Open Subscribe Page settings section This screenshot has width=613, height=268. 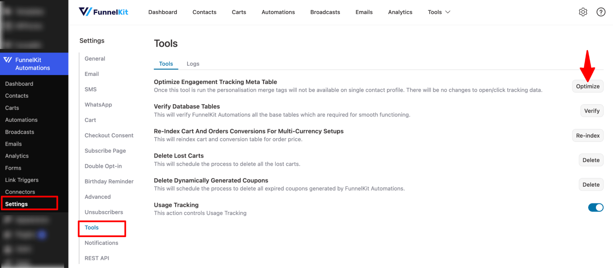tap(105, 151)
